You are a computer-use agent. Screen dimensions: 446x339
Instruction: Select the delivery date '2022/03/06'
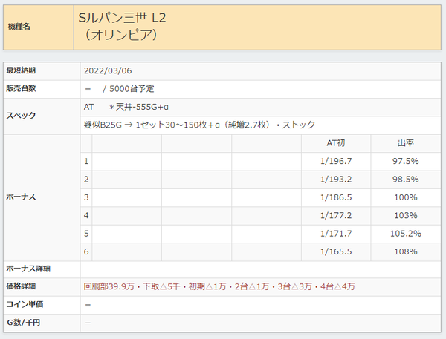[108, 70]
